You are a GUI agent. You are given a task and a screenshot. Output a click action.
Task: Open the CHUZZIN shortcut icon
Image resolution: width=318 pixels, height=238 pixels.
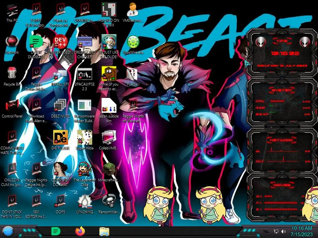12,169
